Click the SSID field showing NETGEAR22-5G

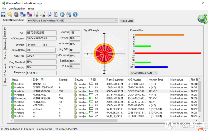point(41,33)
